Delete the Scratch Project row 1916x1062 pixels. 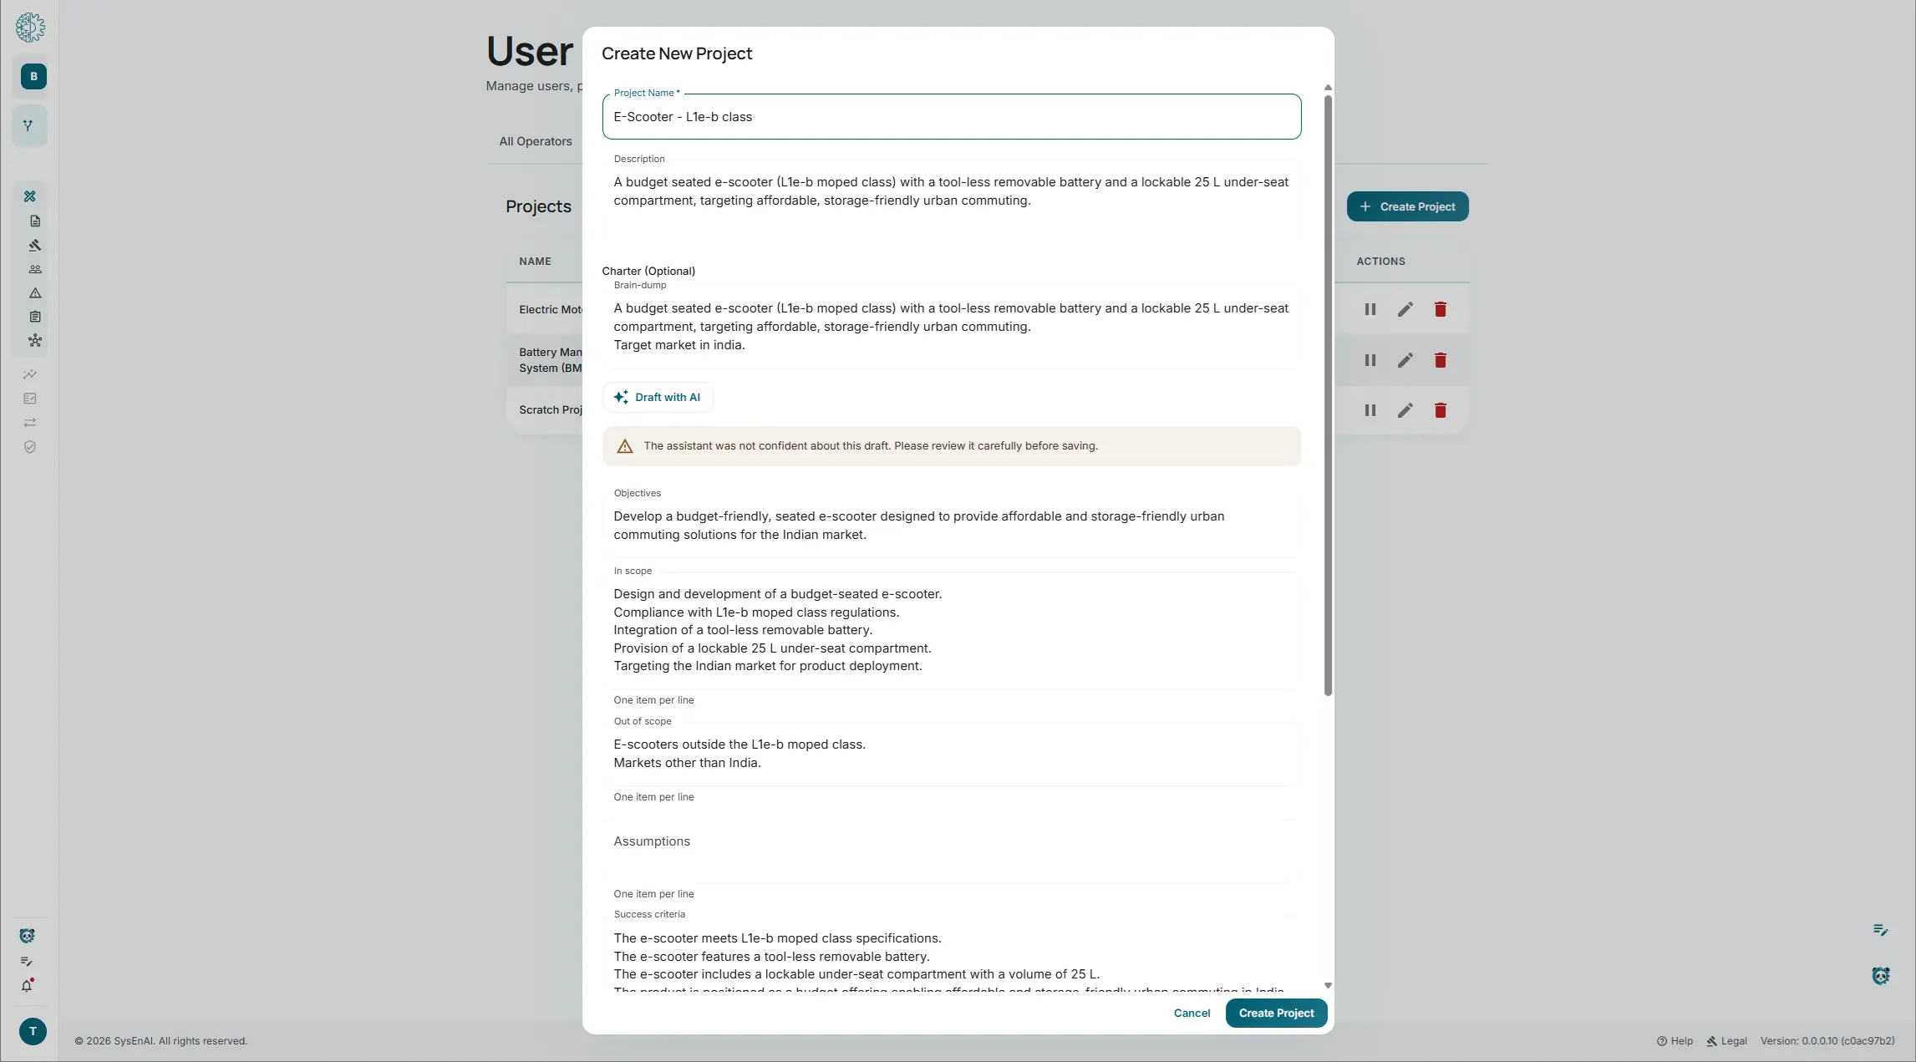click(1441, 410)
